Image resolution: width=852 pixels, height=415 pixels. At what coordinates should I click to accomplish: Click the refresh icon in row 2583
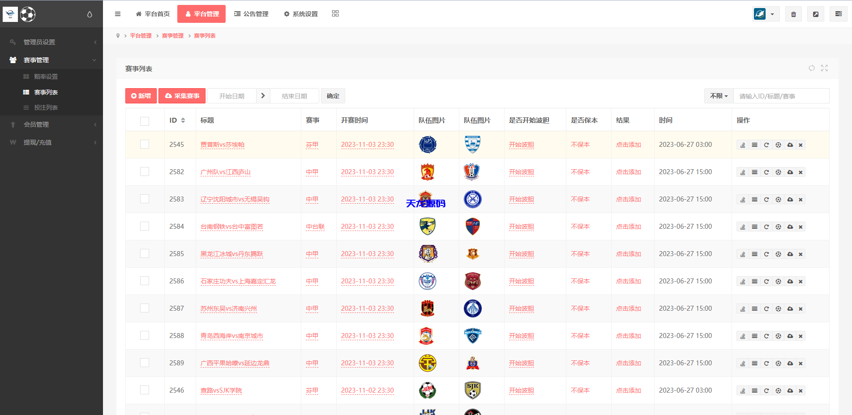pos(766,199)
